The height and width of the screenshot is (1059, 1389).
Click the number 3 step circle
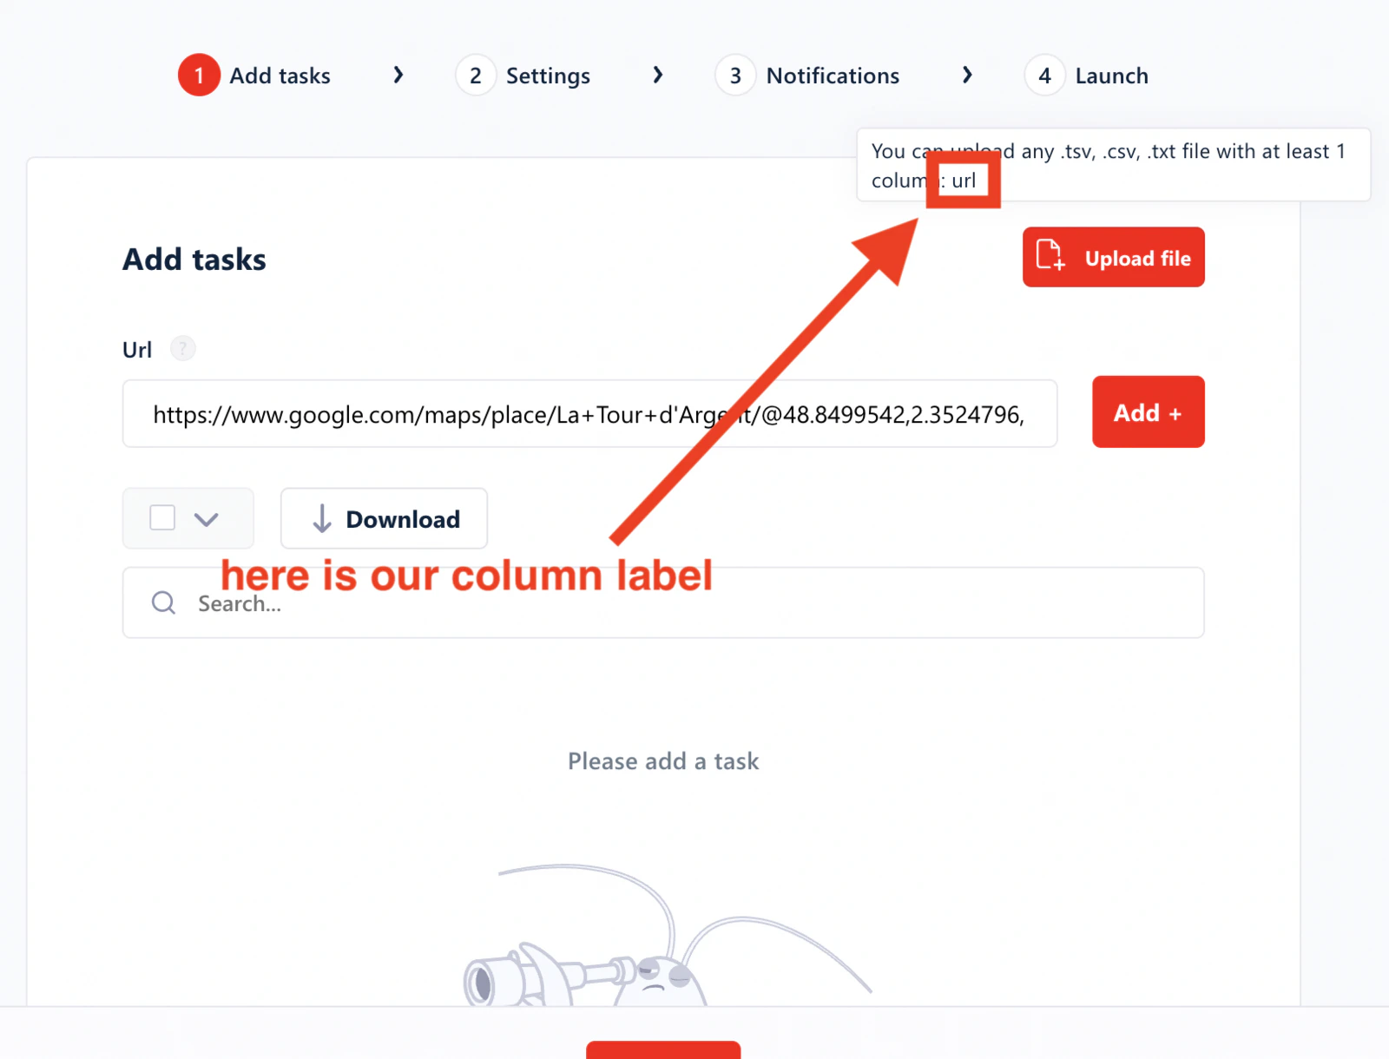point(735,76)
